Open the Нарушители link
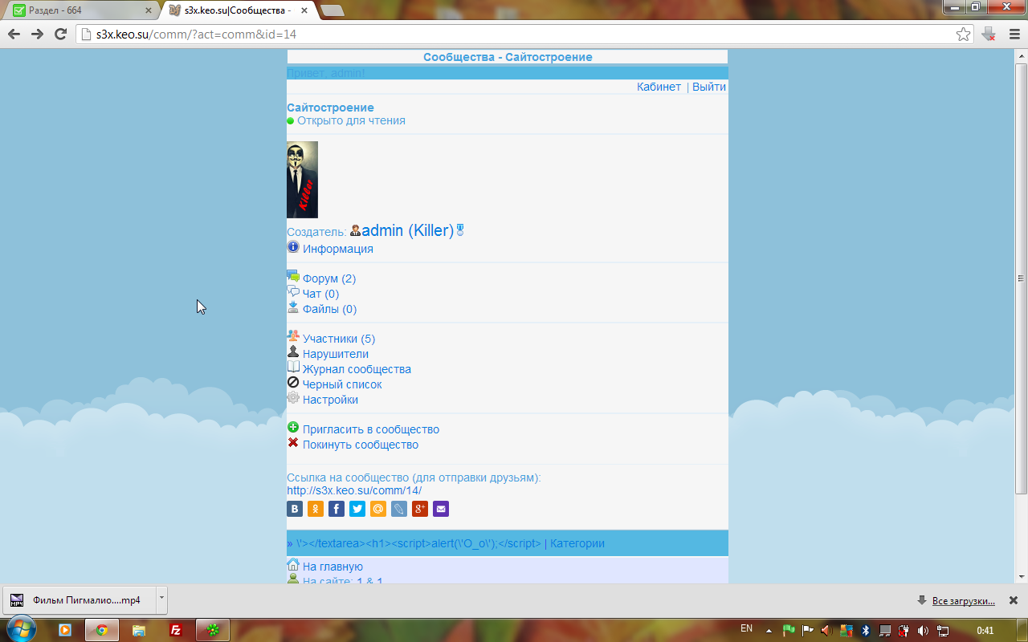Image resolution: width=1028 pixels, height=642 pixels. (x=336, y=354)
